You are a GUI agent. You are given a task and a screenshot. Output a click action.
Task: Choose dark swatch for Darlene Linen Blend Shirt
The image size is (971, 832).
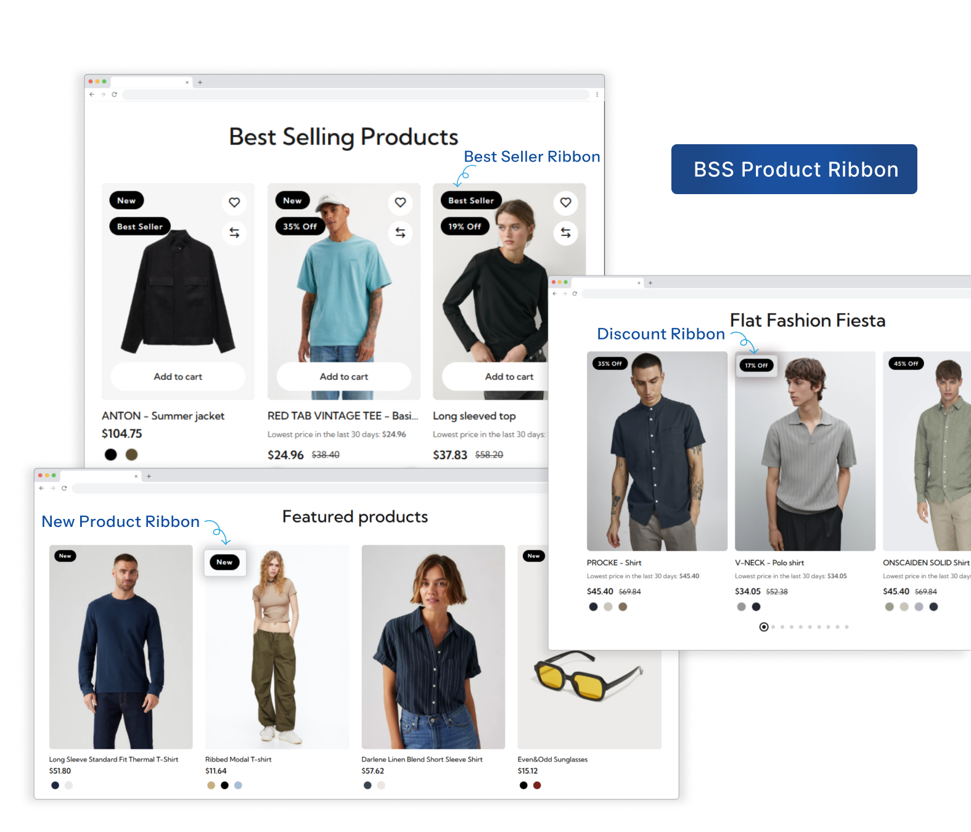click(367, 785)
